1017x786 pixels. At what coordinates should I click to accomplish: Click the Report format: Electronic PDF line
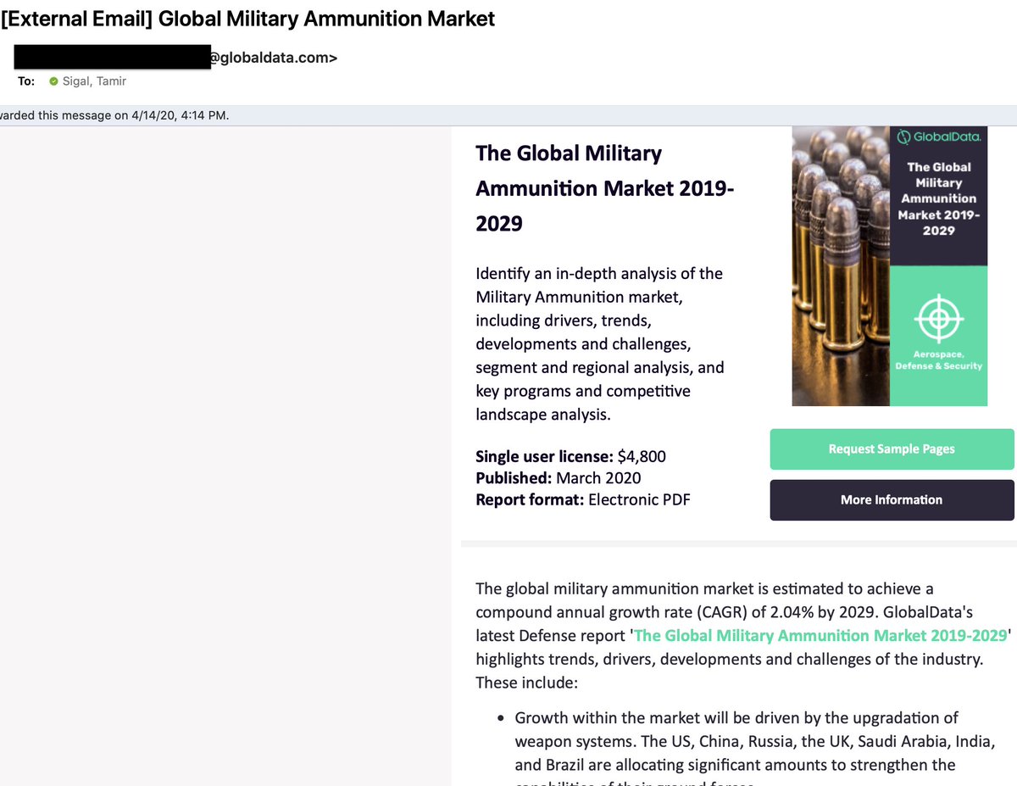(583, 499)
